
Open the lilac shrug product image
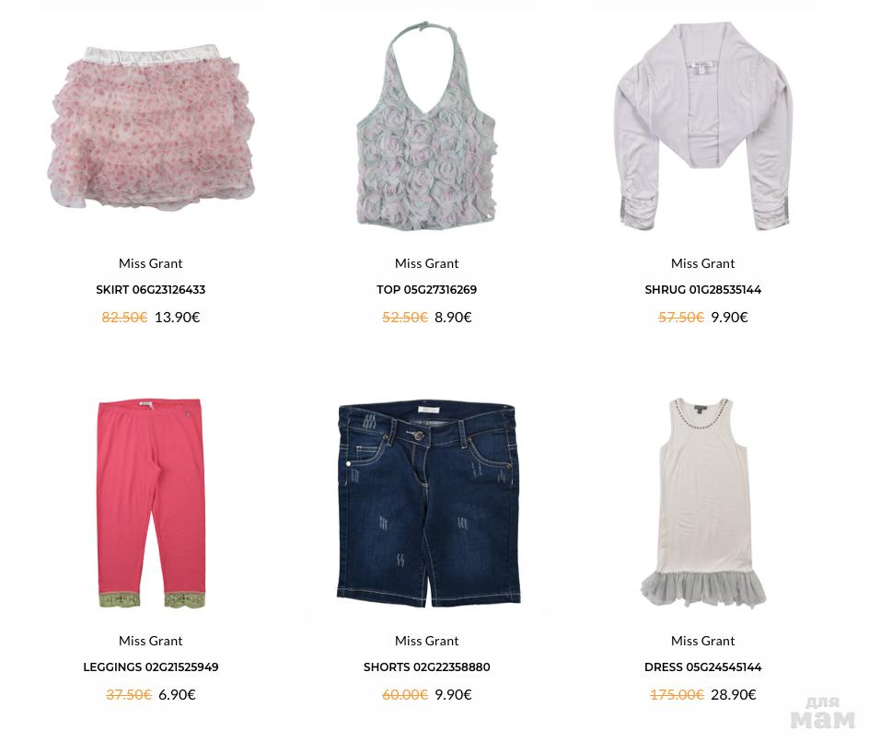point(702,126)
